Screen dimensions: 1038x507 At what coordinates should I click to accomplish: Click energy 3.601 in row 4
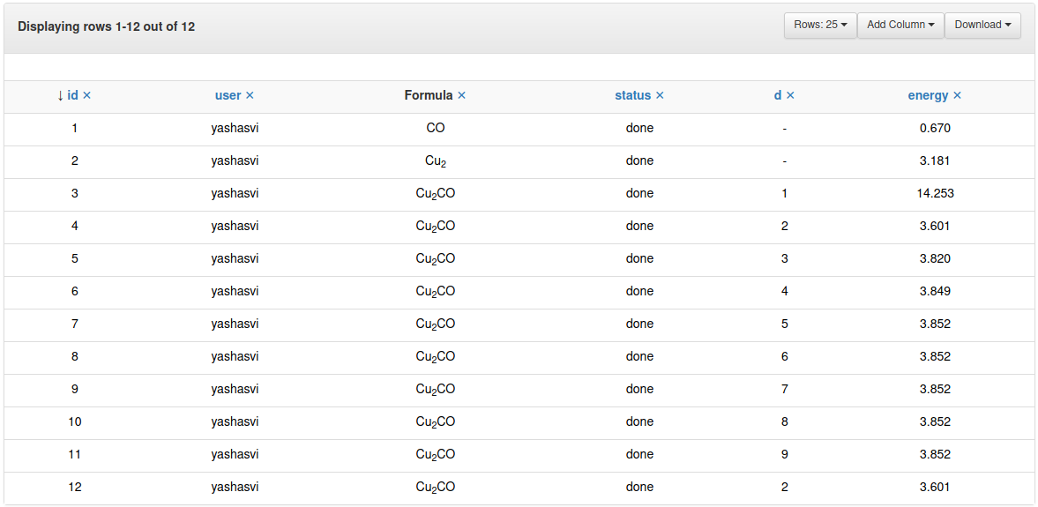[936, 227]
